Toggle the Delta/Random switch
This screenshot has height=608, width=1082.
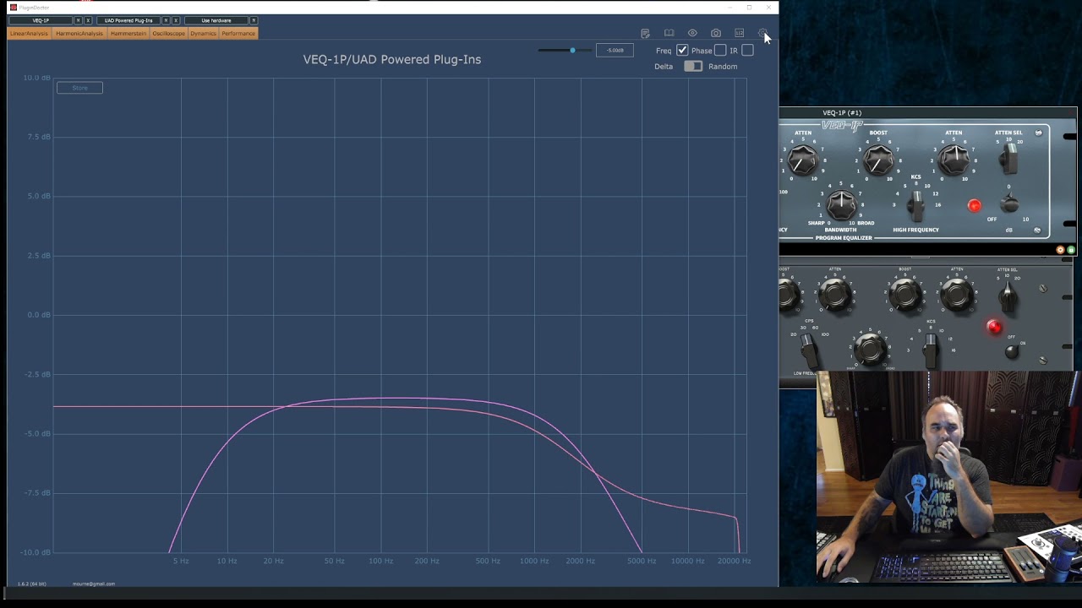click(x=693, y=66)
